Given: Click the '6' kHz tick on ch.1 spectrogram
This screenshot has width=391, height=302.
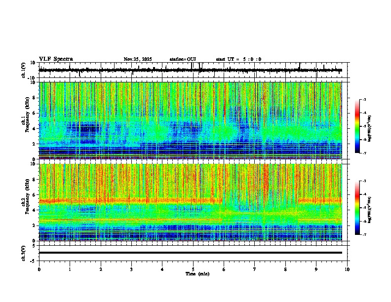Looking at the screenshot, I should point(35,113).
